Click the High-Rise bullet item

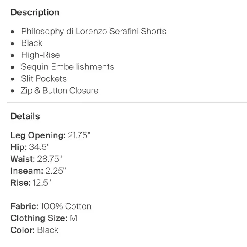click(40, 55)
